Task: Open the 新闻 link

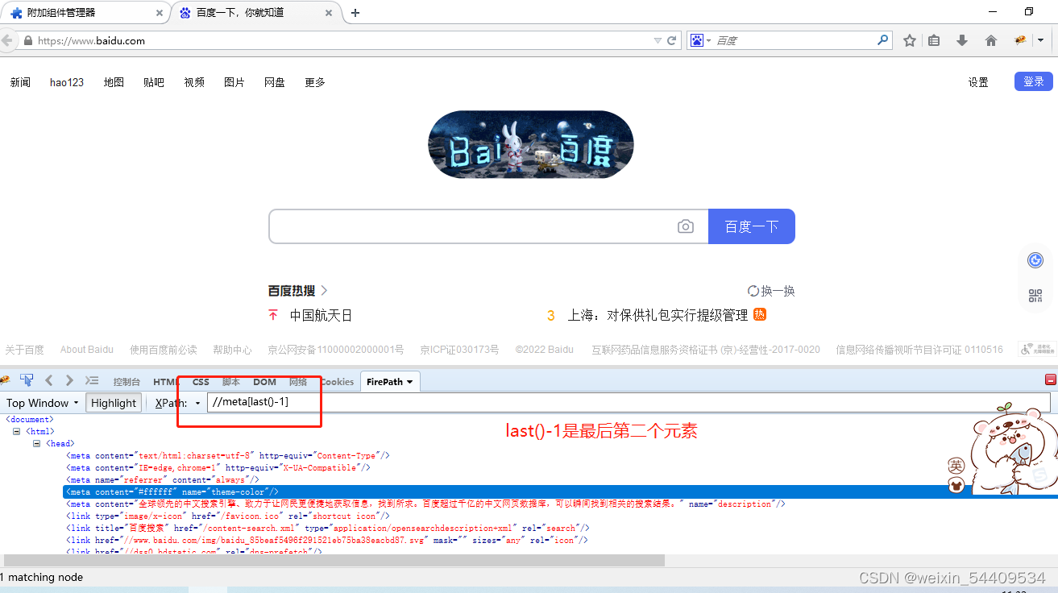Action: point(20,82)
